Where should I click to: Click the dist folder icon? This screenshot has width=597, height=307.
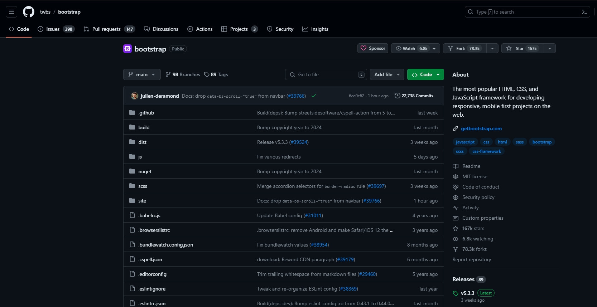132,142
